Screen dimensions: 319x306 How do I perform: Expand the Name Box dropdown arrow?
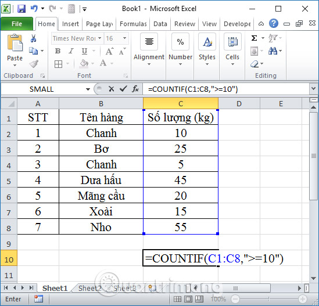click(x=88, y=89)
